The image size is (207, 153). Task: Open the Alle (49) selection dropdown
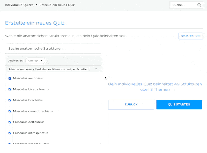35,61
